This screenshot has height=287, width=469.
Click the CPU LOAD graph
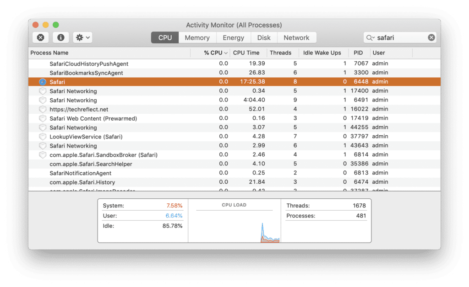point(234,226)
